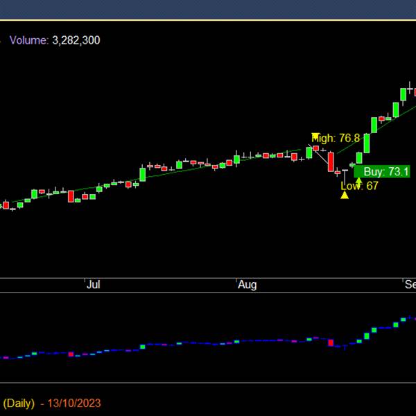
Task: Click the (Daily) timeframe label
Action: coord(19,404)
